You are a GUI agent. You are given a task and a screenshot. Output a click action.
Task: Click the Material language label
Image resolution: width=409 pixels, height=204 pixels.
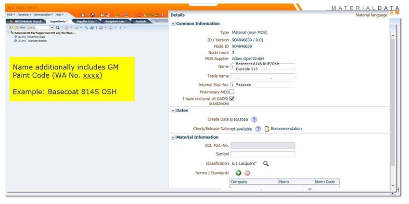coord(371,15)
